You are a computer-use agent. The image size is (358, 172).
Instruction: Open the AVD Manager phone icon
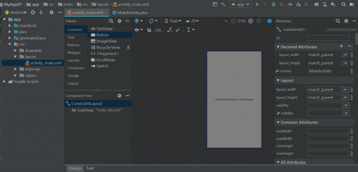pos(324,5)
